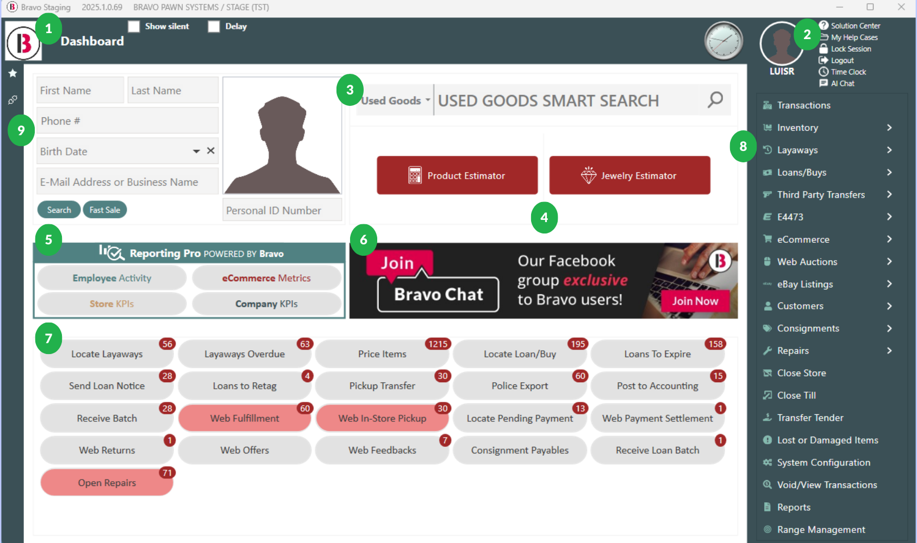Image resolution: width=917 pixels, height=543 pixels.
Task: Expand the E4473 menu chevron
Action: [x=889, y=217]
